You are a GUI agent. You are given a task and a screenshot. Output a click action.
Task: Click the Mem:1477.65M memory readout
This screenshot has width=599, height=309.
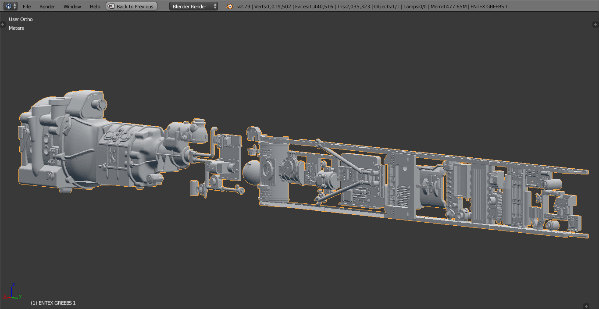pos(448,7)
